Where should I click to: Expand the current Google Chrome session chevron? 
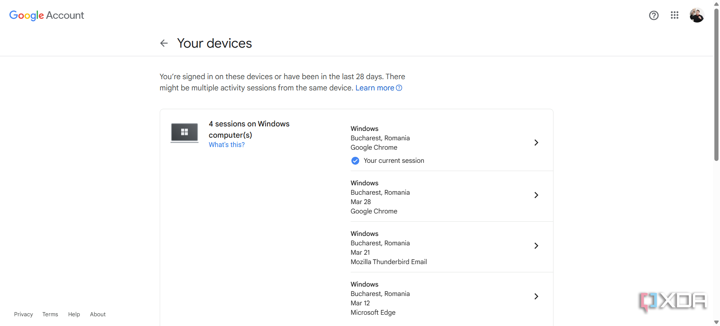tap(536, 143)
